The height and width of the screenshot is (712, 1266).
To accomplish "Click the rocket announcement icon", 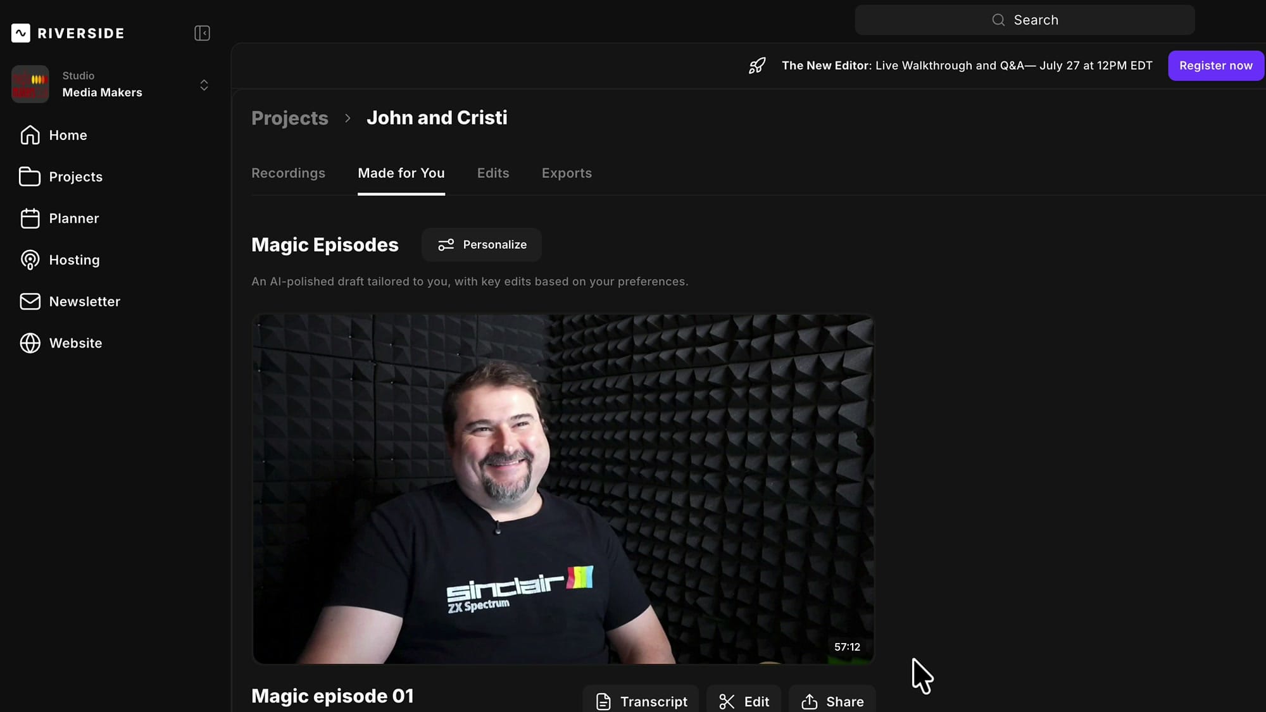I will coord(757,65).
